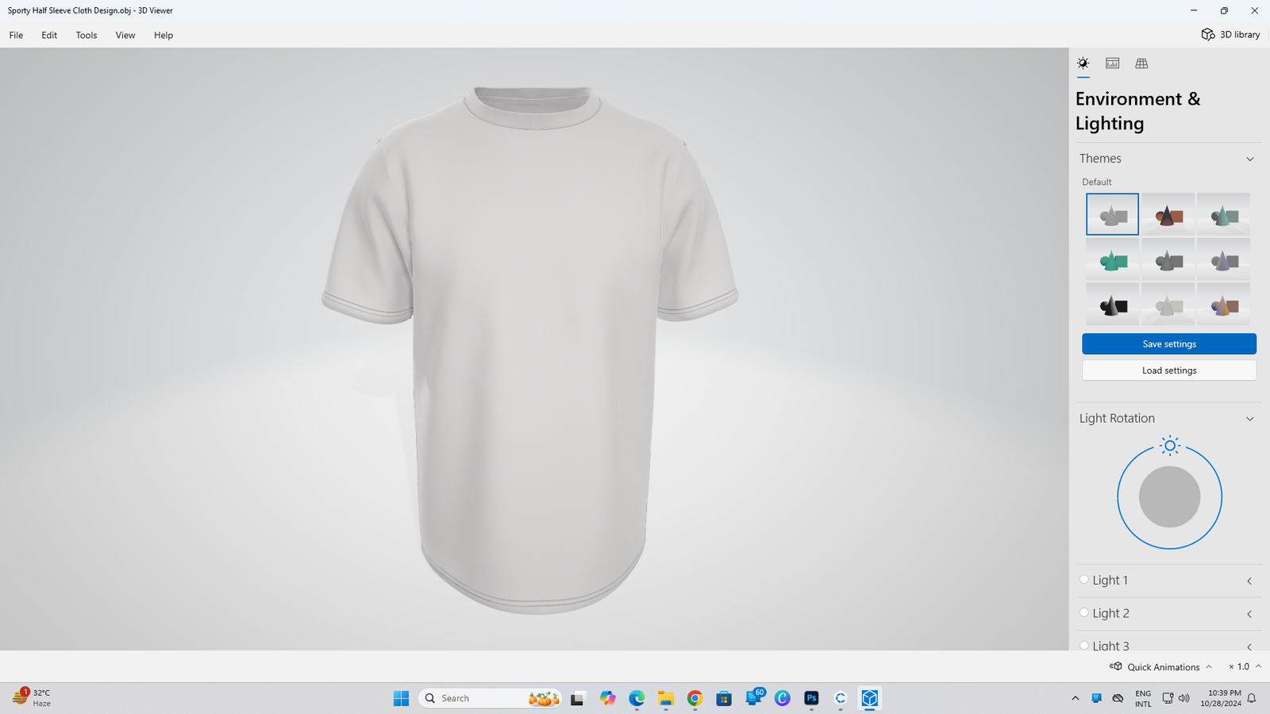Screen dimensions: 1270x714
Task: Click the blue monitor icon in system tray
Action: pos(1096,698)
